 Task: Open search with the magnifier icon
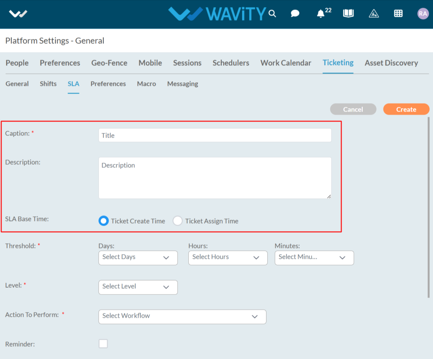[x=272, y=13]
